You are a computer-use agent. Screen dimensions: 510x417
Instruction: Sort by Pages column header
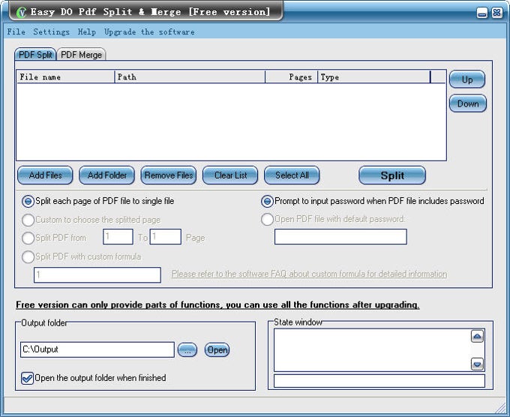292,77
